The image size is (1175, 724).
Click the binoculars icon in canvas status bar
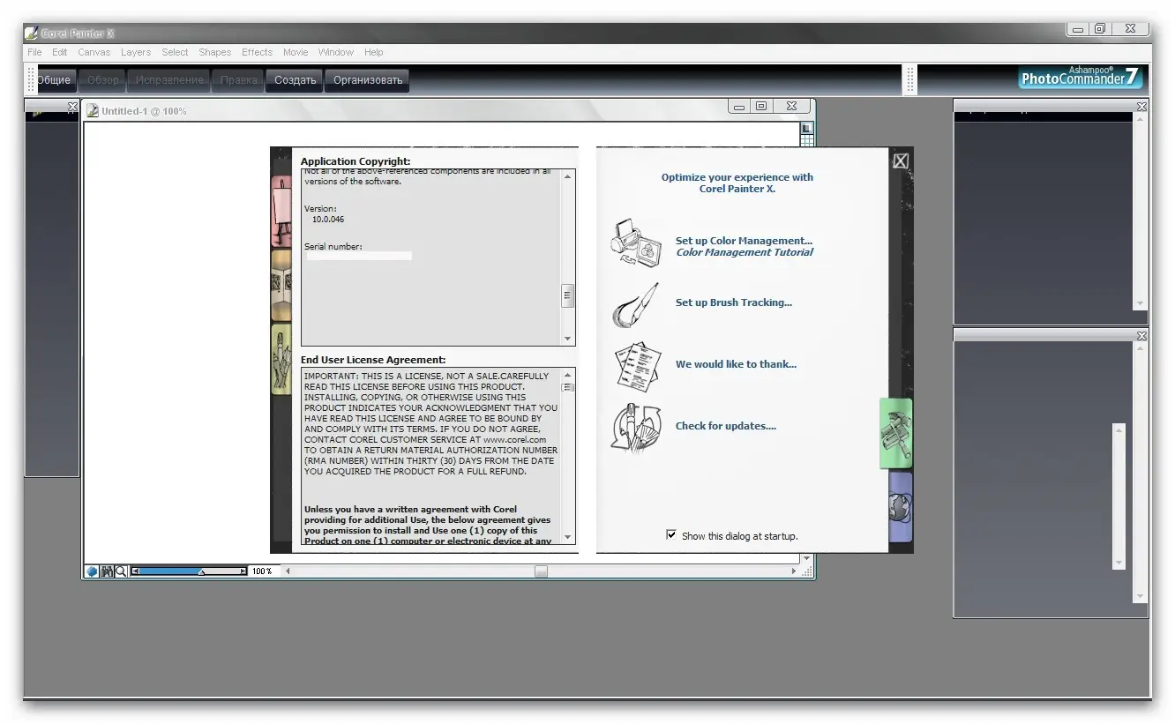(107, 571)
